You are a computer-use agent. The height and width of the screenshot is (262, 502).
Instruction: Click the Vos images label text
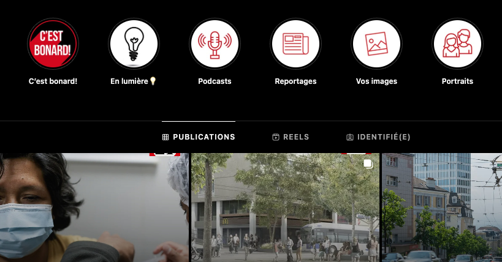(376, 81)
